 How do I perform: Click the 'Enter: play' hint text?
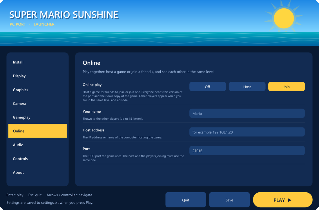(15, 195)
